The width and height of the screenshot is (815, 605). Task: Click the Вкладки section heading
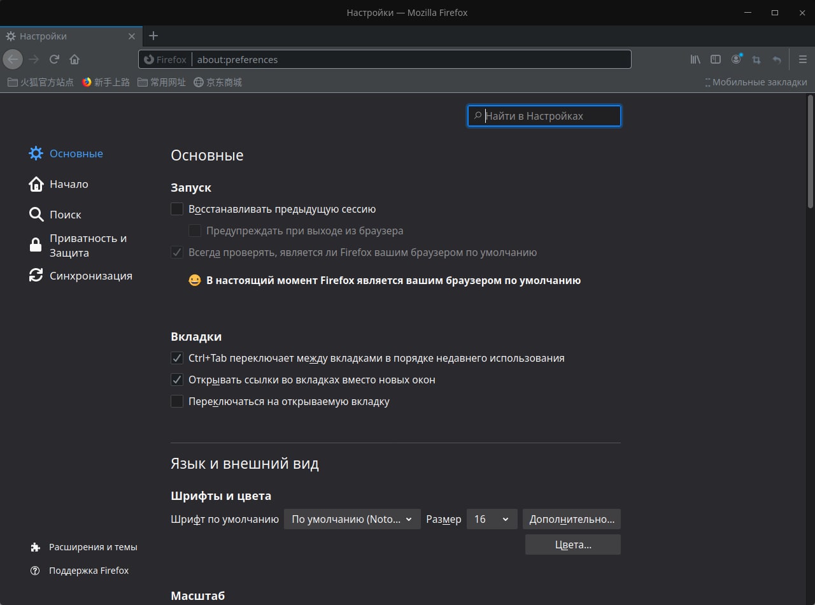196,337
